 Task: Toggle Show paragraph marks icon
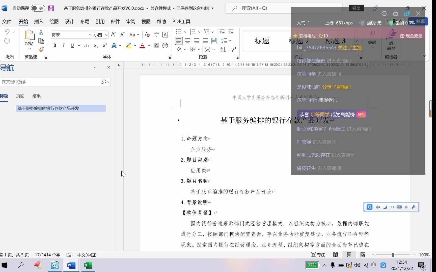[233, 50]
